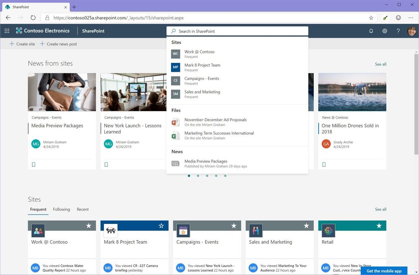Open the One Million Drones Sold headline
This screenshot has width=419, height=275.
click(x=350, y=128)
